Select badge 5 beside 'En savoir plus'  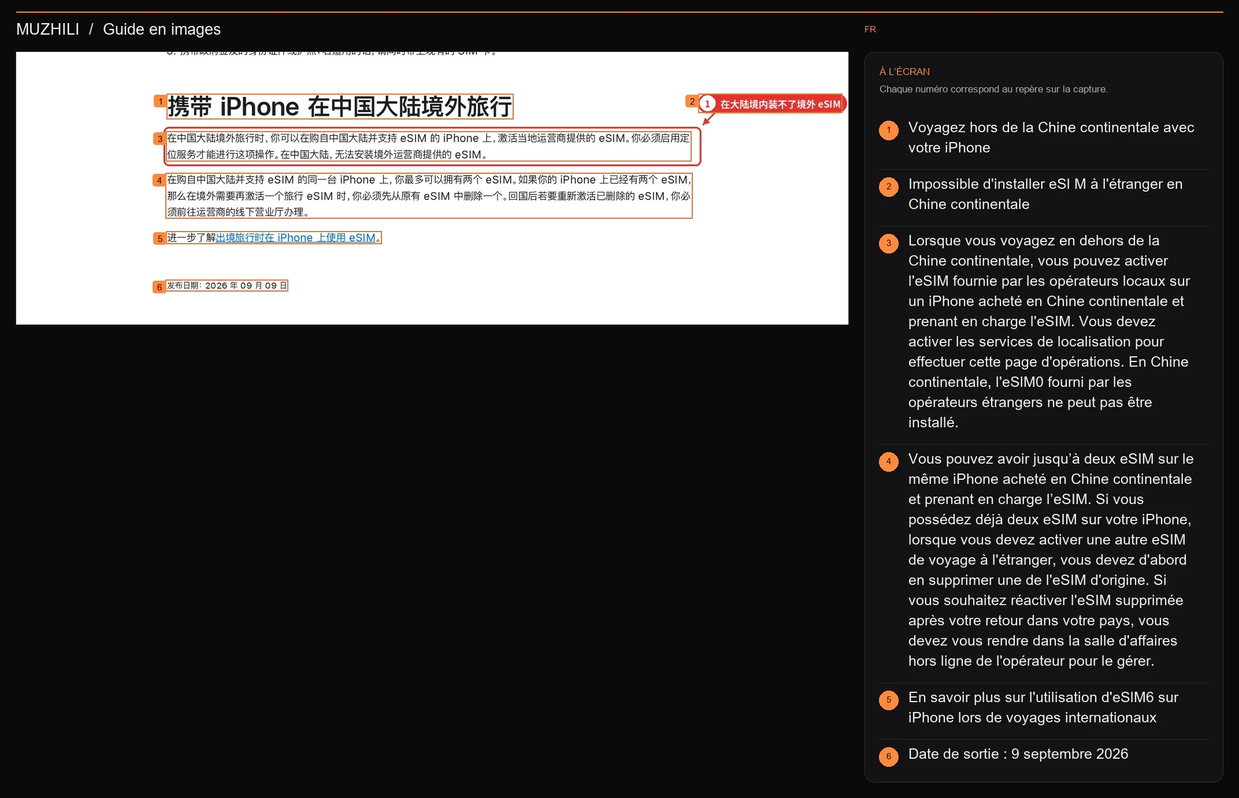[889, 700]
